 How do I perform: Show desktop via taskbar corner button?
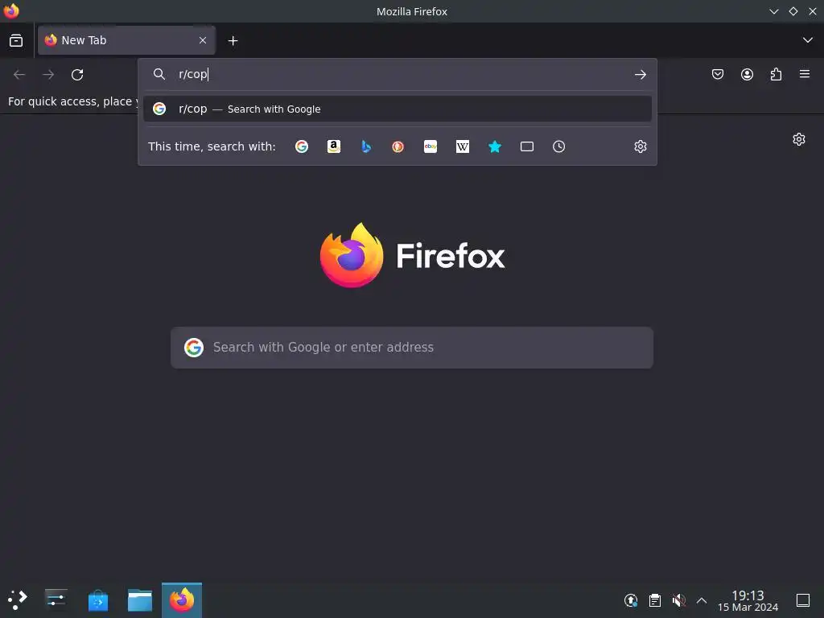coord(803,600)
